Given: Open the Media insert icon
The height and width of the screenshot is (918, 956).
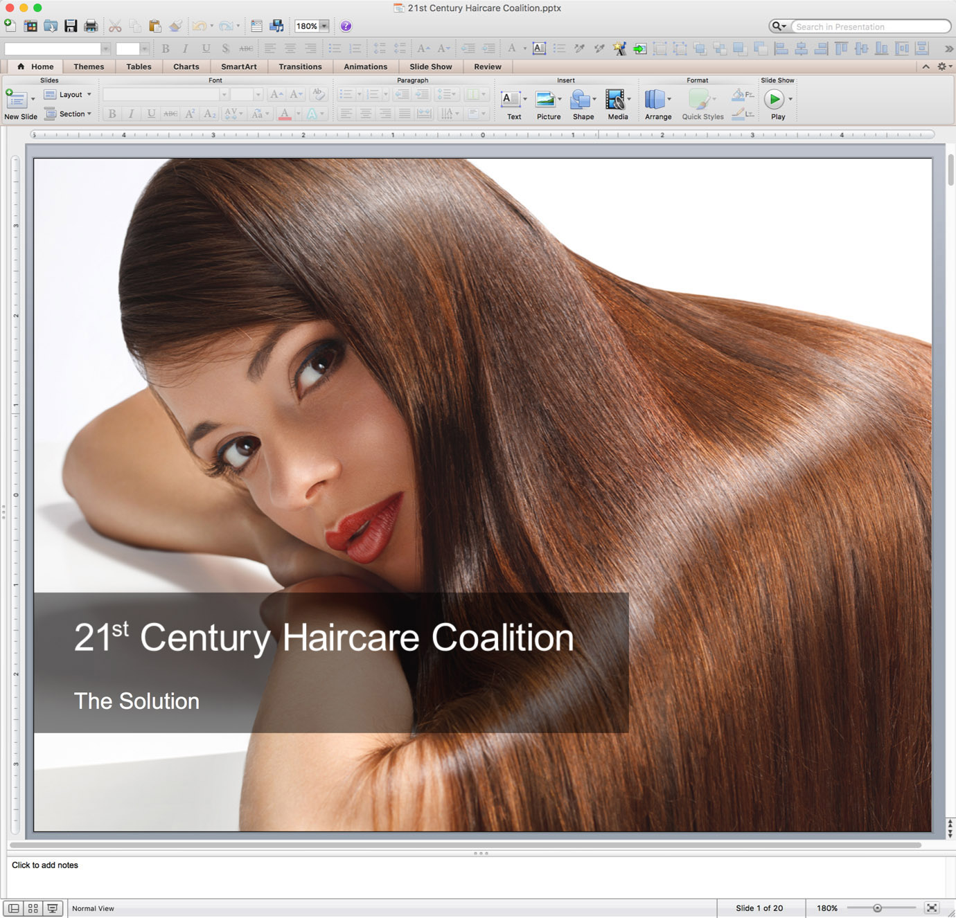Looking at the screenshot, I should tap(614, 100).
